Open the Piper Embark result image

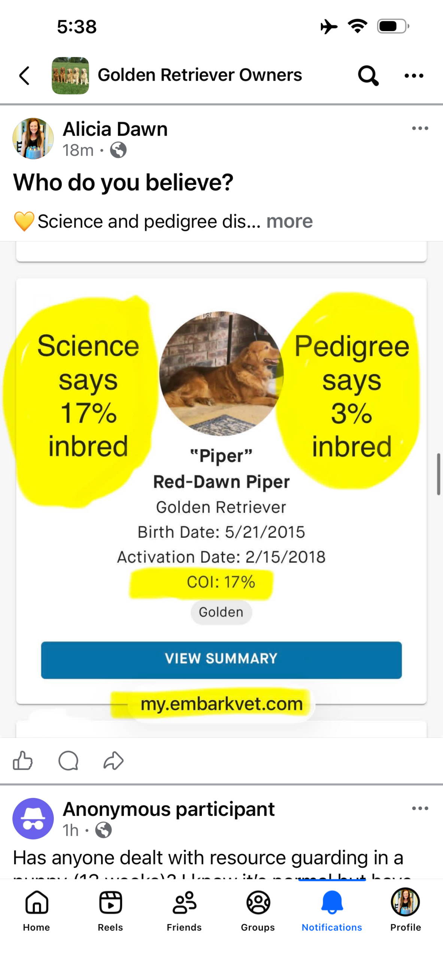[221, 487]
